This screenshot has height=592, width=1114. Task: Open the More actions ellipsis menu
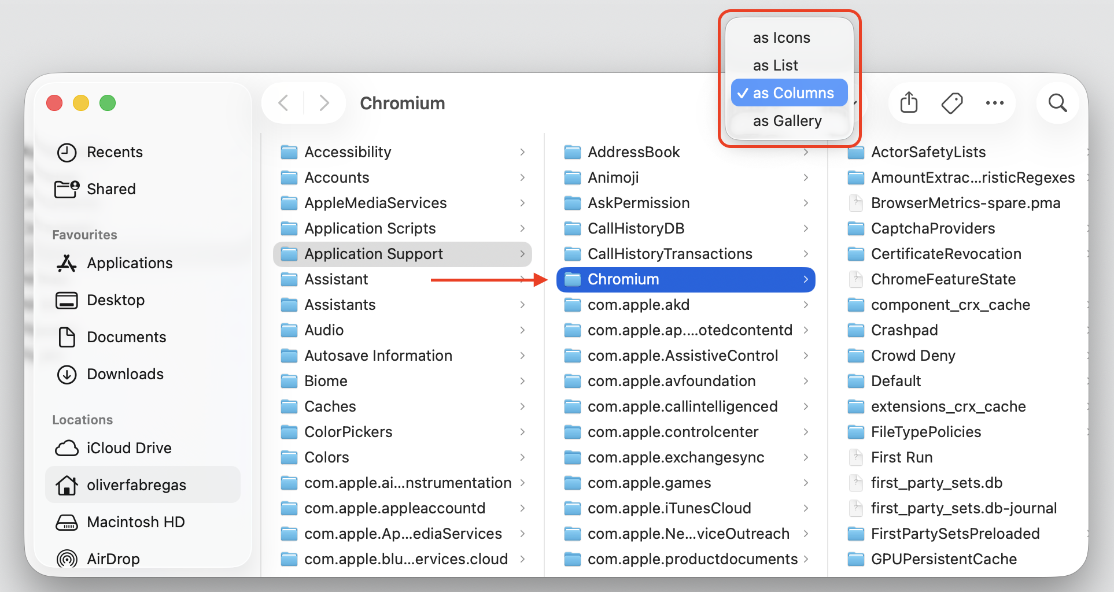coord(994,103)
